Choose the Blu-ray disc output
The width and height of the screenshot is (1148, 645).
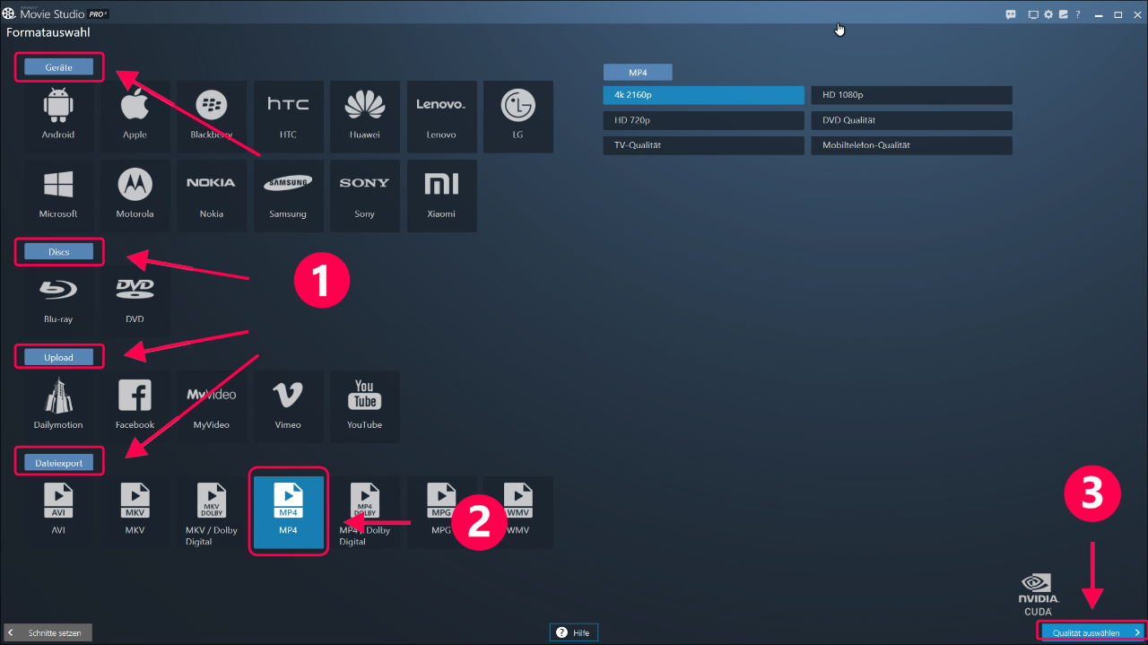(58, 301)
